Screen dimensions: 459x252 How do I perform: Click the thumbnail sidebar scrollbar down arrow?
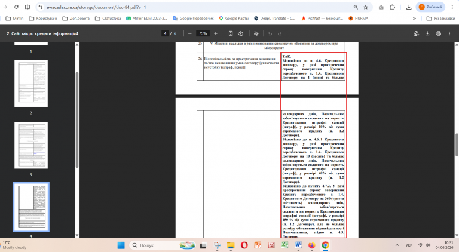click(x=77, y=235)
